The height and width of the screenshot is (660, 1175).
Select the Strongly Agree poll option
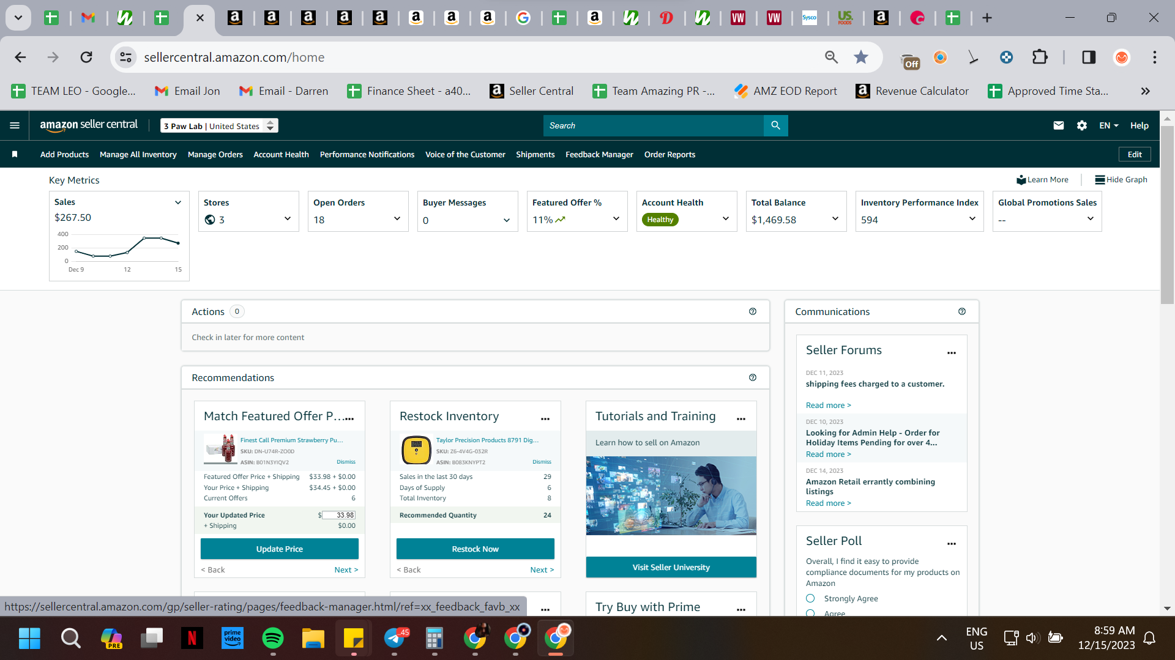pyautogui.click(x=810, y=598)
